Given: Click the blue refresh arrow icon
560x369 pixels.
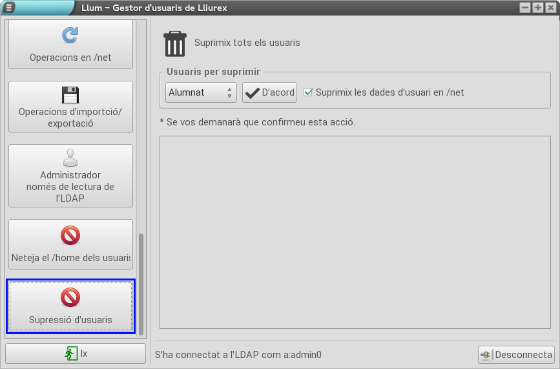Looking at the screenshot, I should pos(70,35).
